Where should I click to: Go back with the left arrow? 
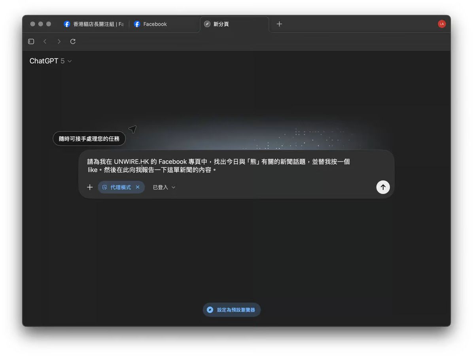[x=45, y=41]
